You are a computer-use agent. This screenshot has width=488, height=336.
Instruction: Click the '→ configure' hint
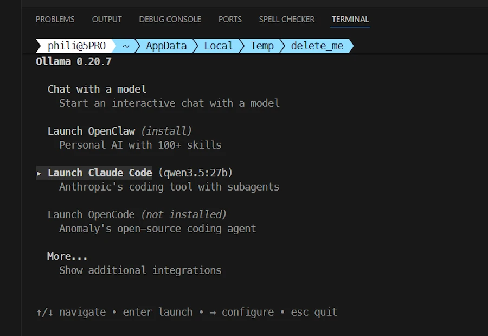(241, 312)
